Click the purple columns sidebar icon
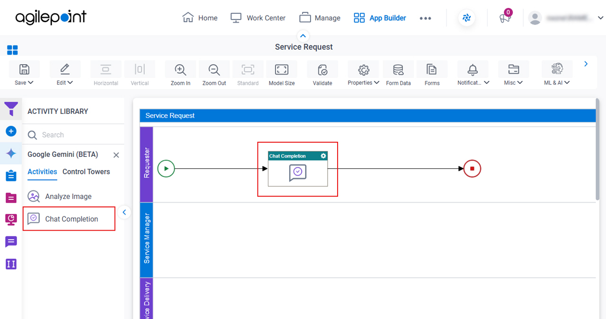 (x=11, y=264)
